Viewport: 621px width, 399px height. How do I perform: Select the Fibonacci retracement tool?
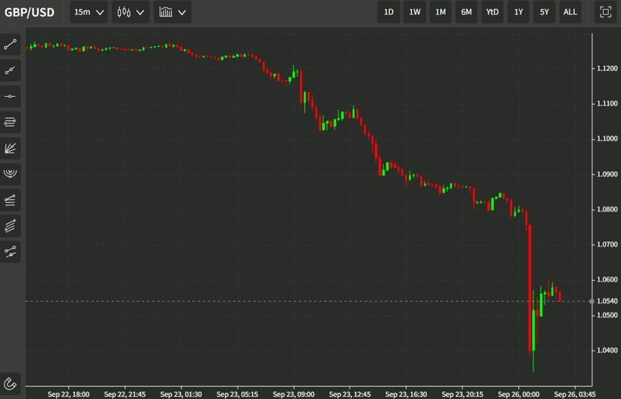pos(10,122)
